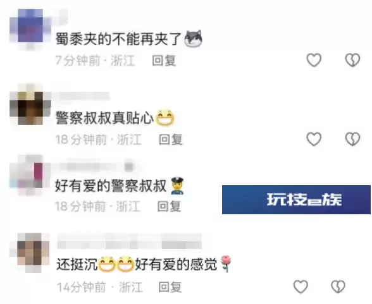Dislike the 还挺沉 comment

(x=338, y=286)
